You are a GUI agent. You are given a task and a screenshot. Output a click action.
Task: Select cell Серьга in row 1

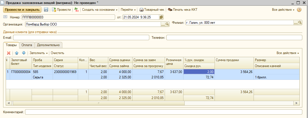42,77
